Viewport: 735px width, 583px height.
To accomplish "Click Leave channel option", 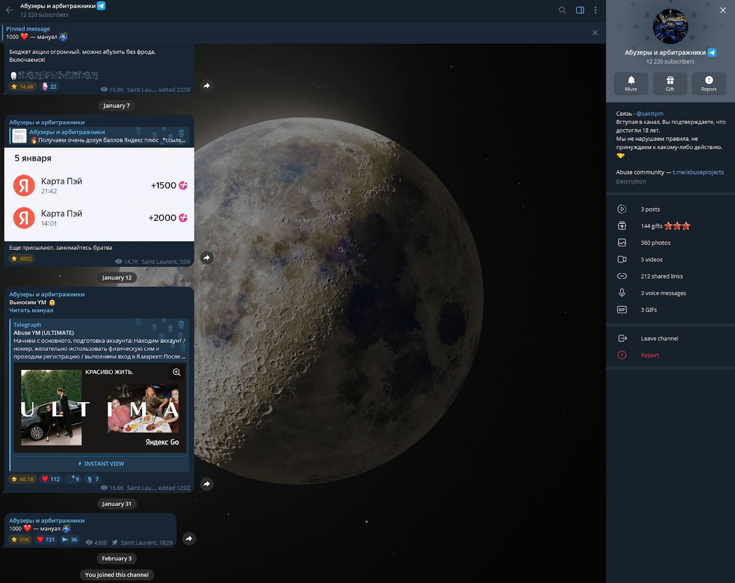I will tap(659, 338).
